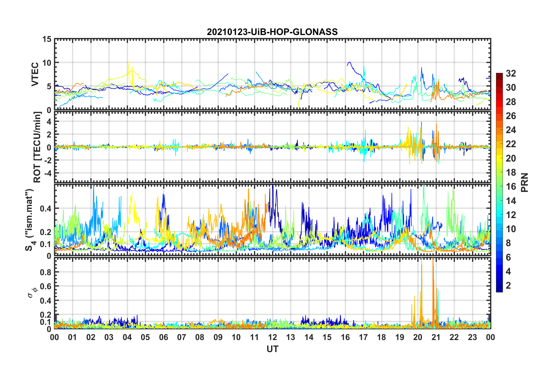Click the orange colorbar region near 24
The image size is (545, 365).
(x=499, y=130)
